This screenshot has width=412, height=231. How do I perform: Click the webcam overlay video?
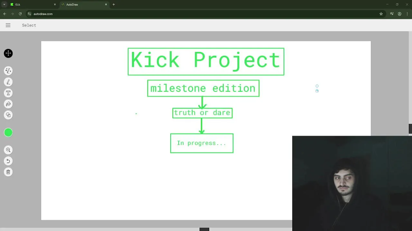click(352, 183)
